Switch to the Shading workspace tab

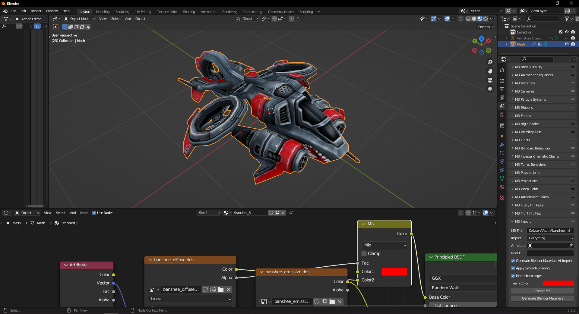[x=189, y=12]
